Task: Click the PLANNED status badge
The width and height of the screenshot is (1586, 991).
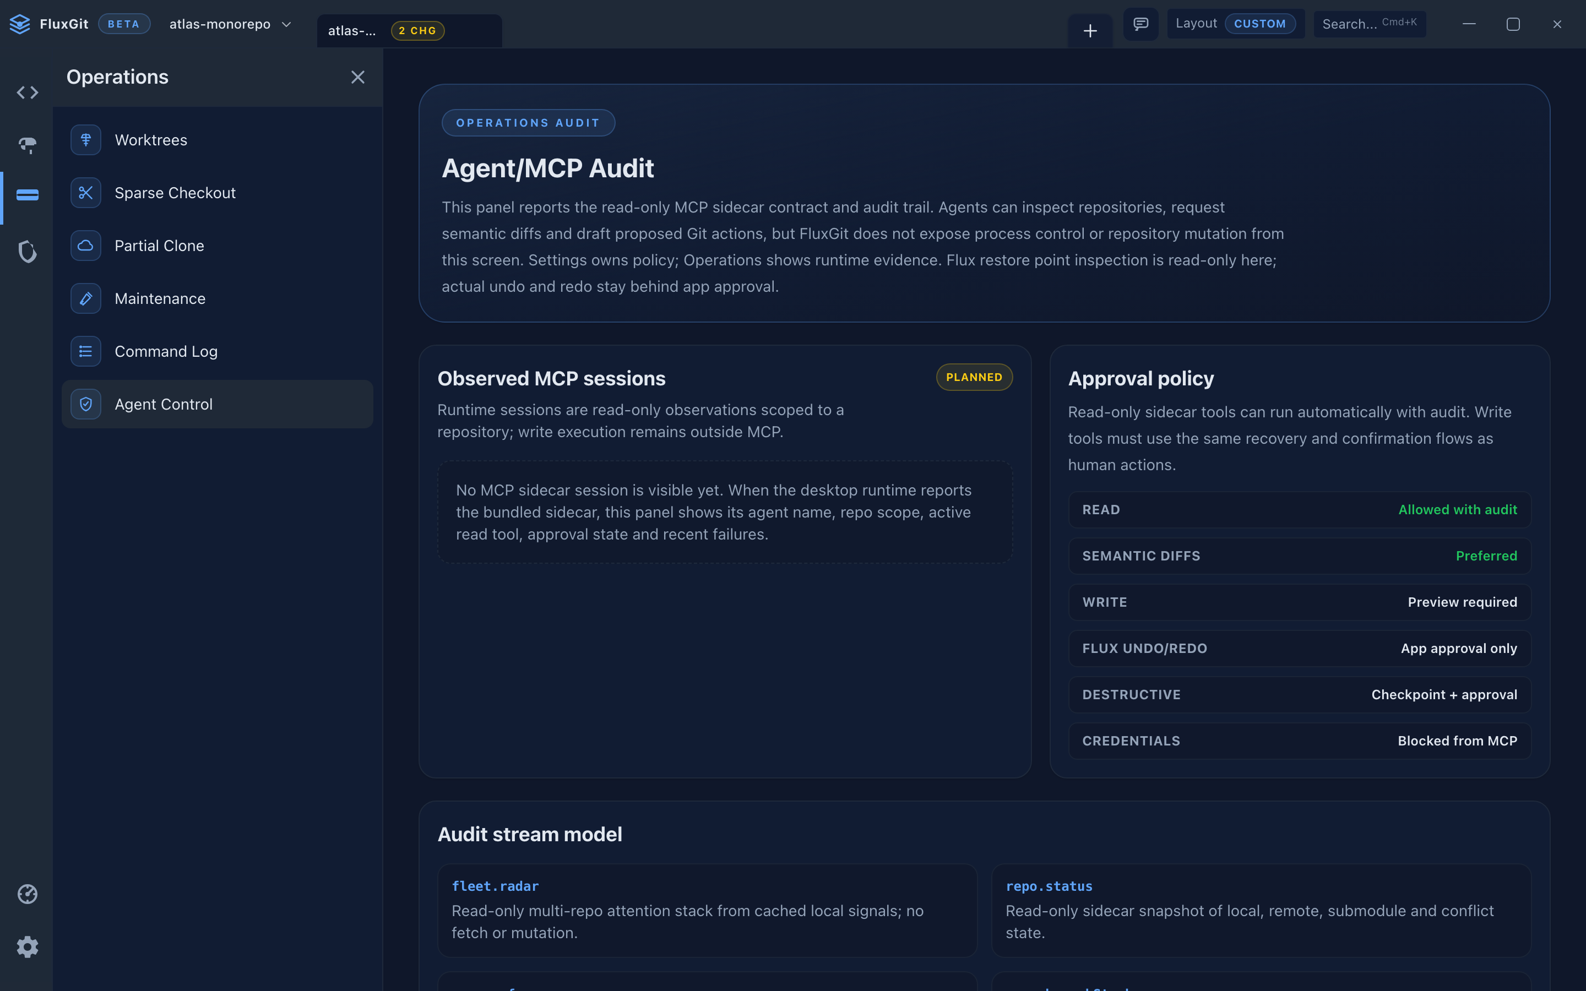Action: coord(974,378)
